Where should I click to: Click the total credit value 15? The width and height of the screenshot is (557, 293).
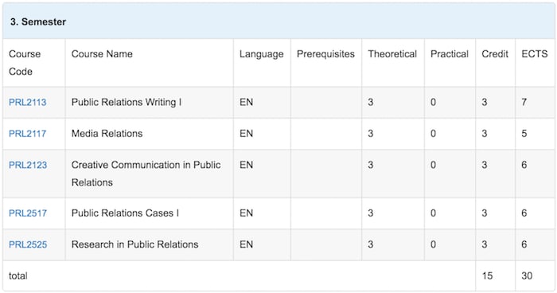click(487, 276)
